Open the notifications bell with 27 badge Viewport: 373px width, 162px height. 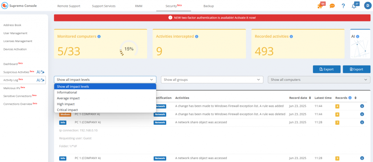pyautogui.click(x=355, y=6)
